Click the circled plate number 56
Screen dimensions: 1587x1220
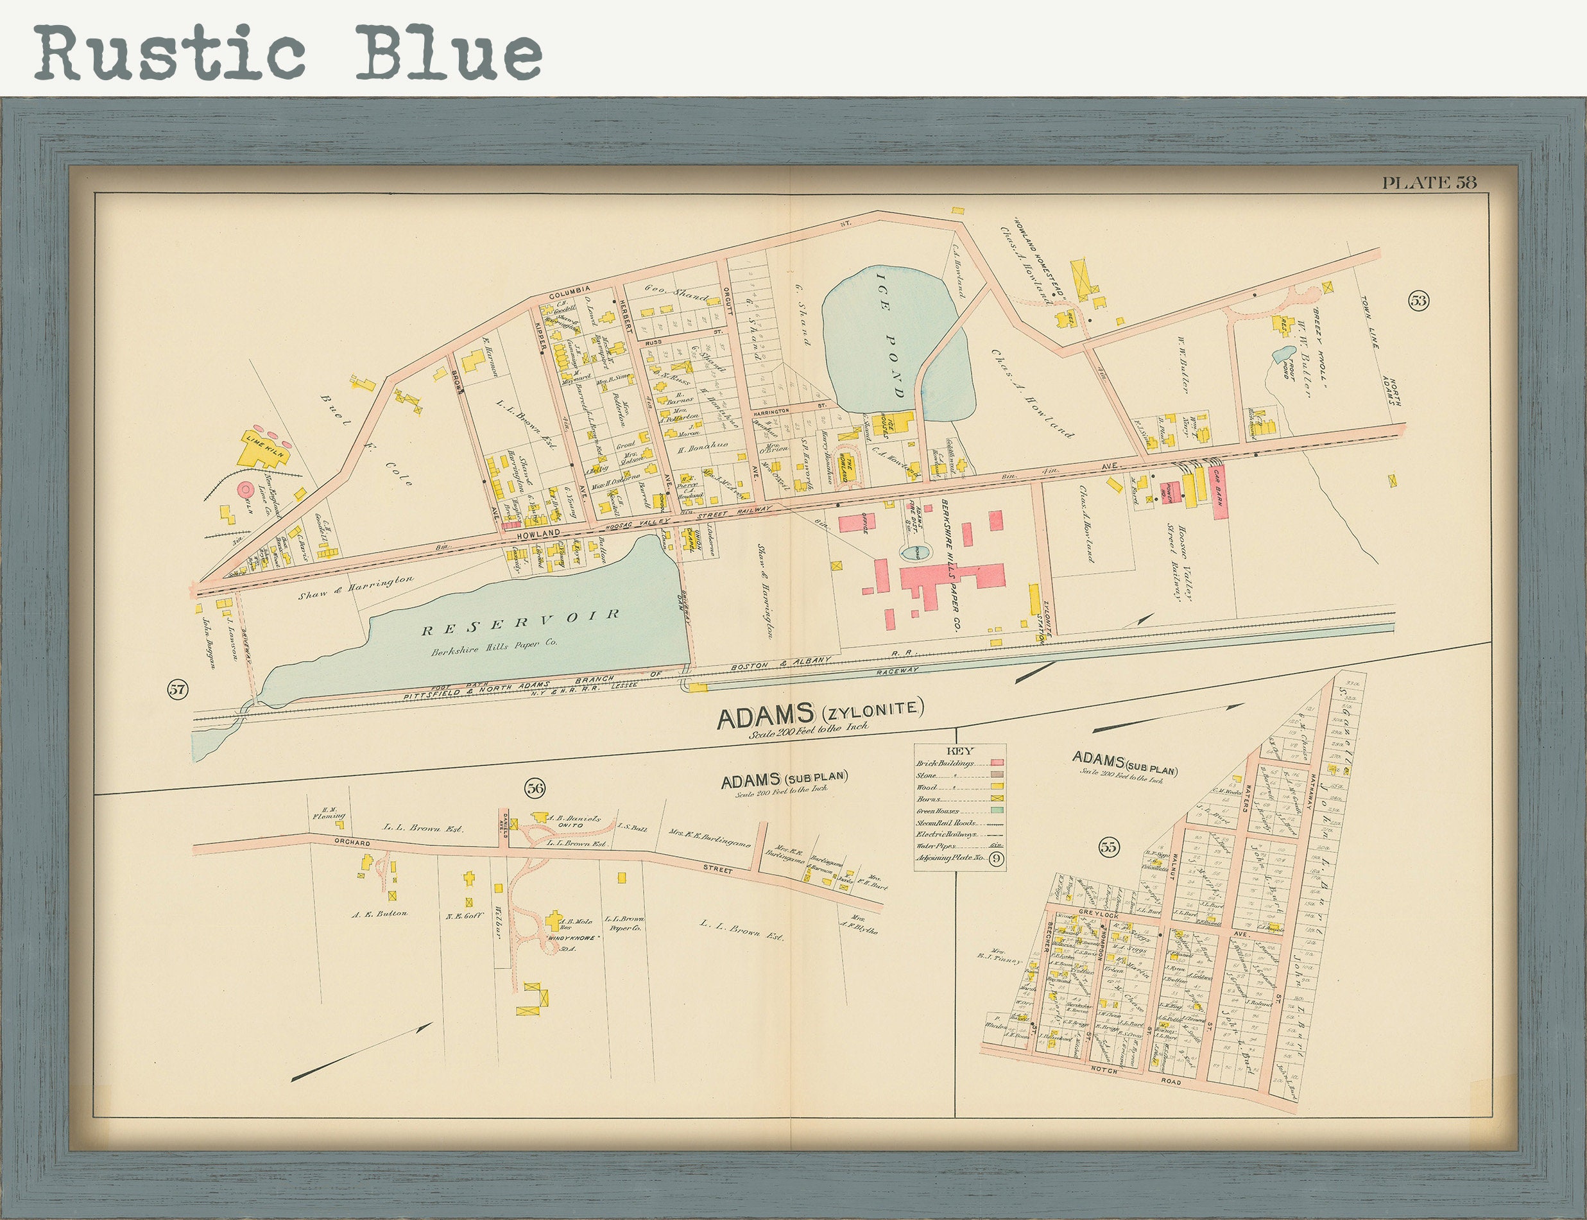[x=535, y=788]
